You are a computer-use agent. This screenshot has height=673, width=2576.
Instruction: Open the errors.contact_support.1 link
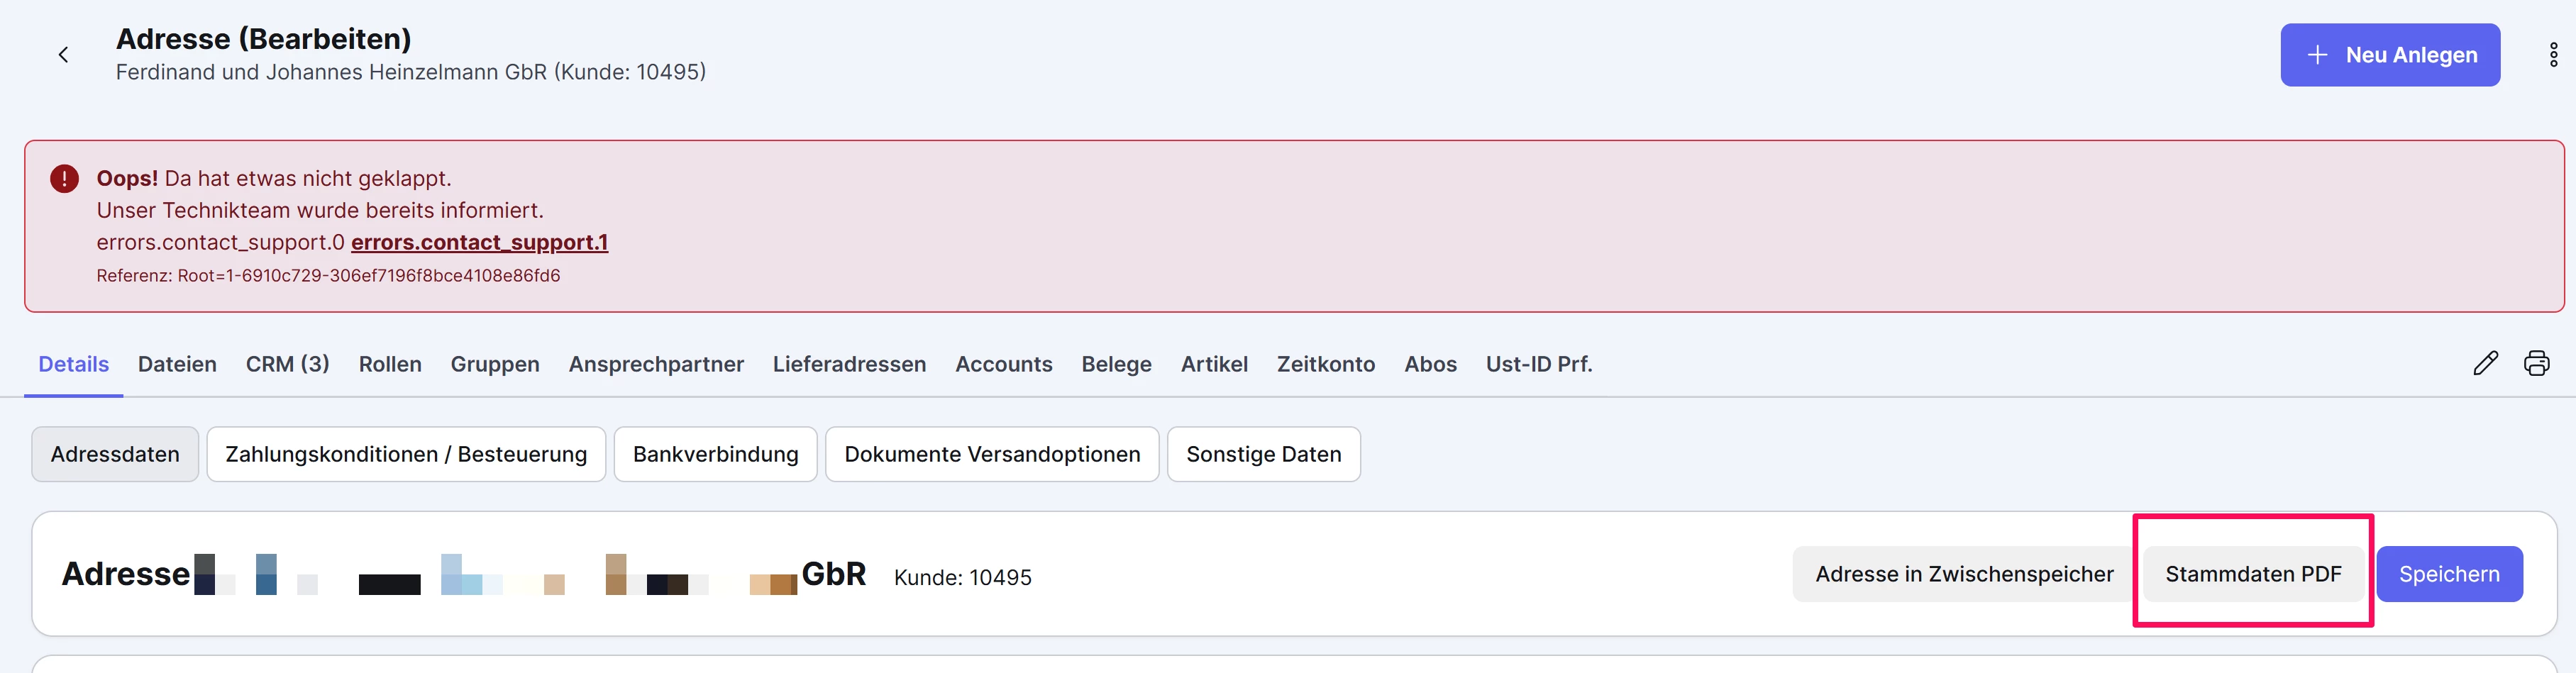coord(479,242)
